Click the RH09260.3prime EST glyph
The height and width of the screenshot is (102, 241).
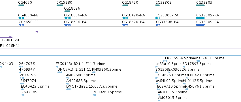[94, 72]
